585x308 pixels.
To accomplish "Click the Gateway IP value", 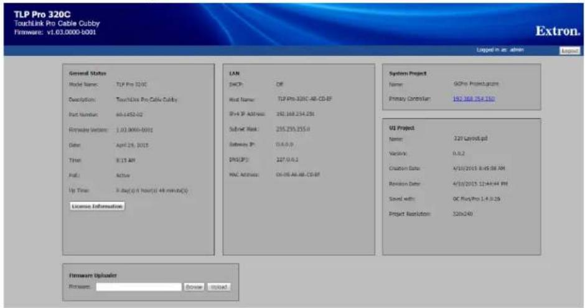I will [x=284, y=145].
